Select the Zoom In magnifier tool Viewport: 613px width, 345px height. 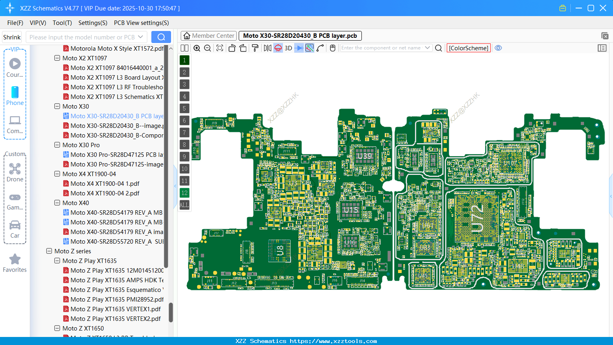pyautogui.click(x=197, y=48)
